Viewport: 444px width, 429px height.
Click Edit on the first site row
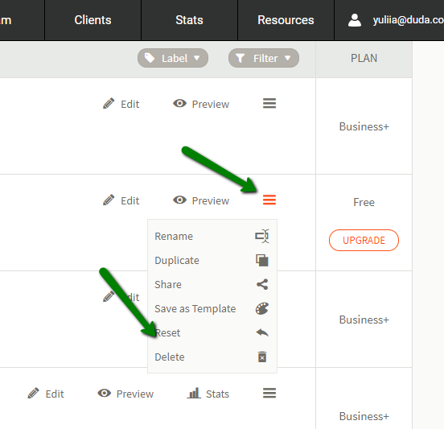point(121,104)
